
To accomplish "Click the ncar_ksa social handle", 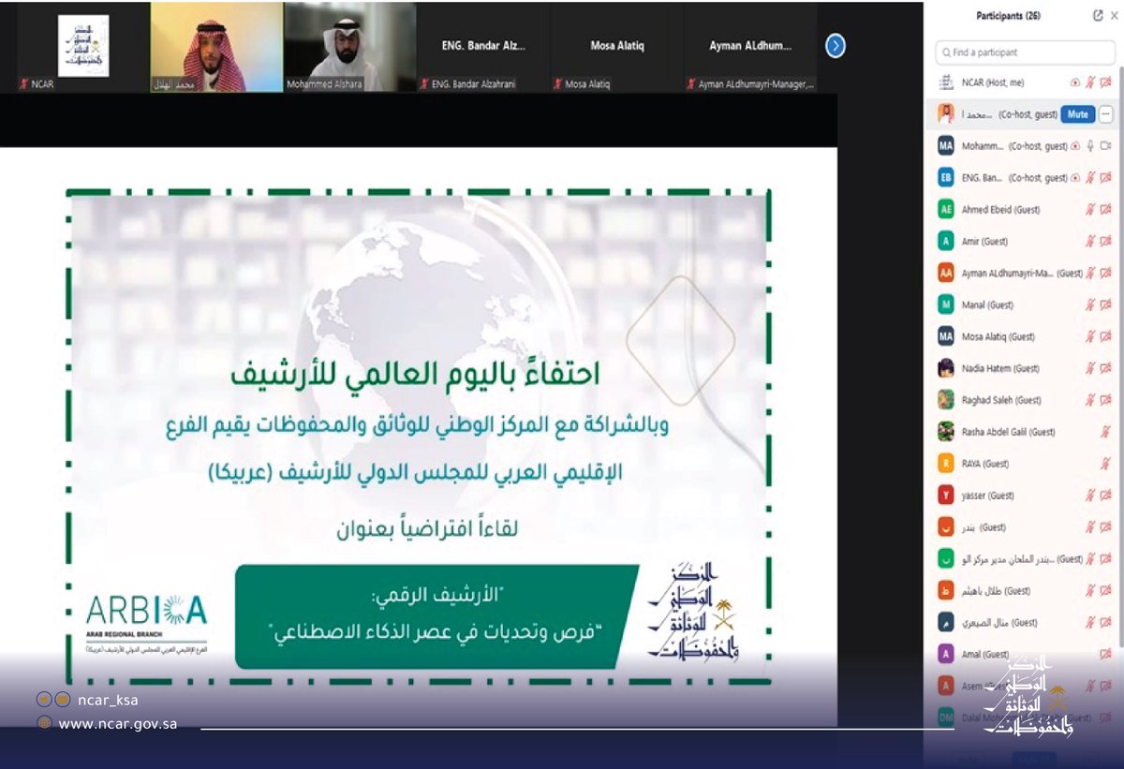I will coord(108,700).
